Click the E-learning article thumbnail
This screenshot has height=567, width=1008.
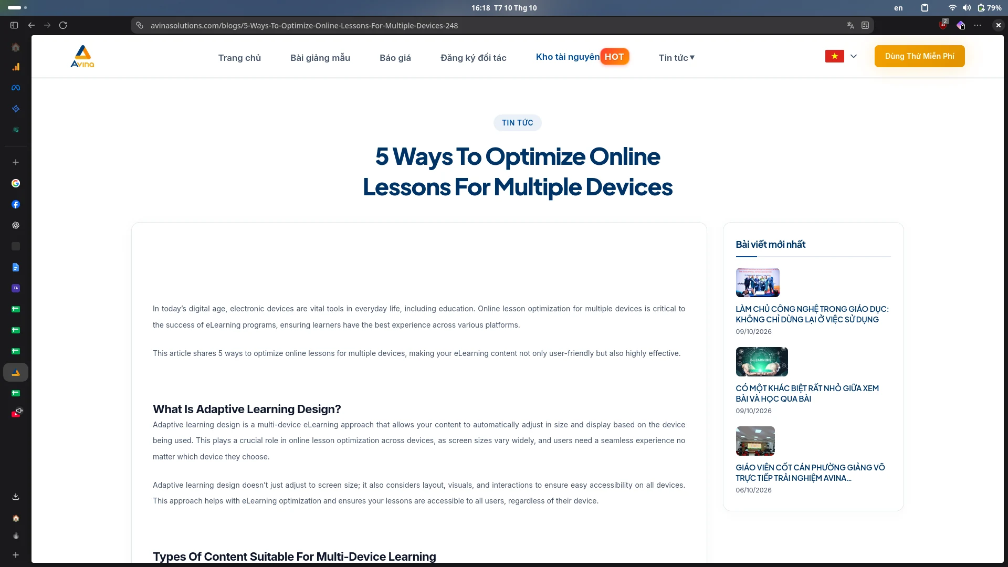pyautogui.click(x=762, y=362)
